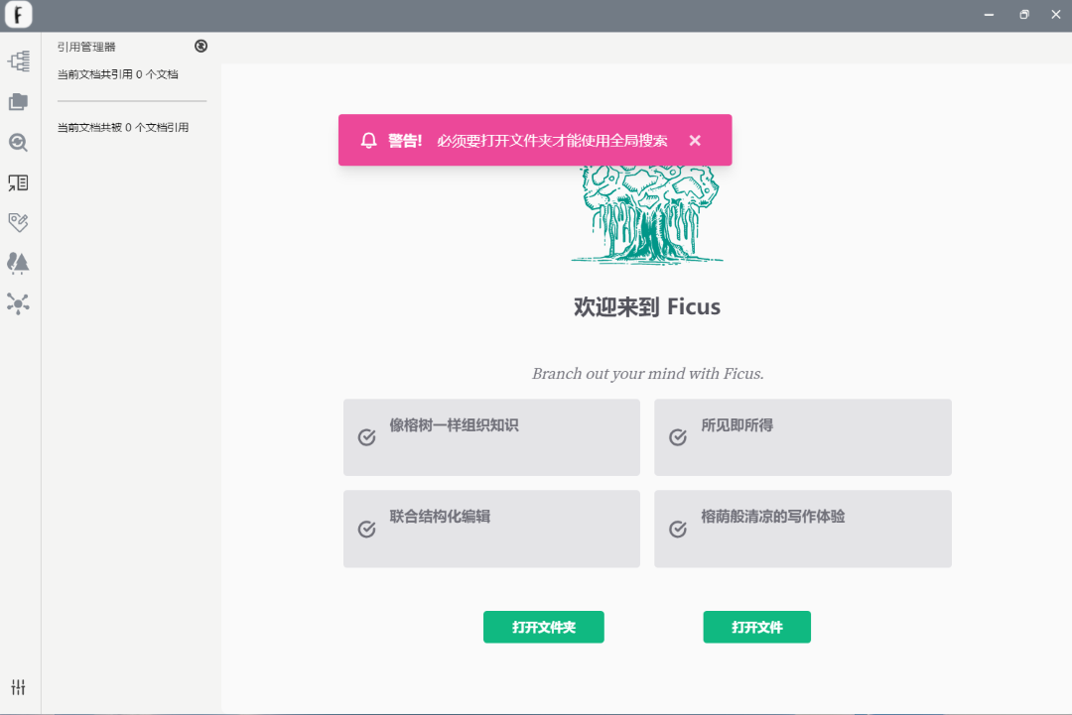The height and width of the screenshot is (715, 1072).
Task: Open settings via the sliders icon at bottom
Action: pyautogui.click(x=18, y=686)
